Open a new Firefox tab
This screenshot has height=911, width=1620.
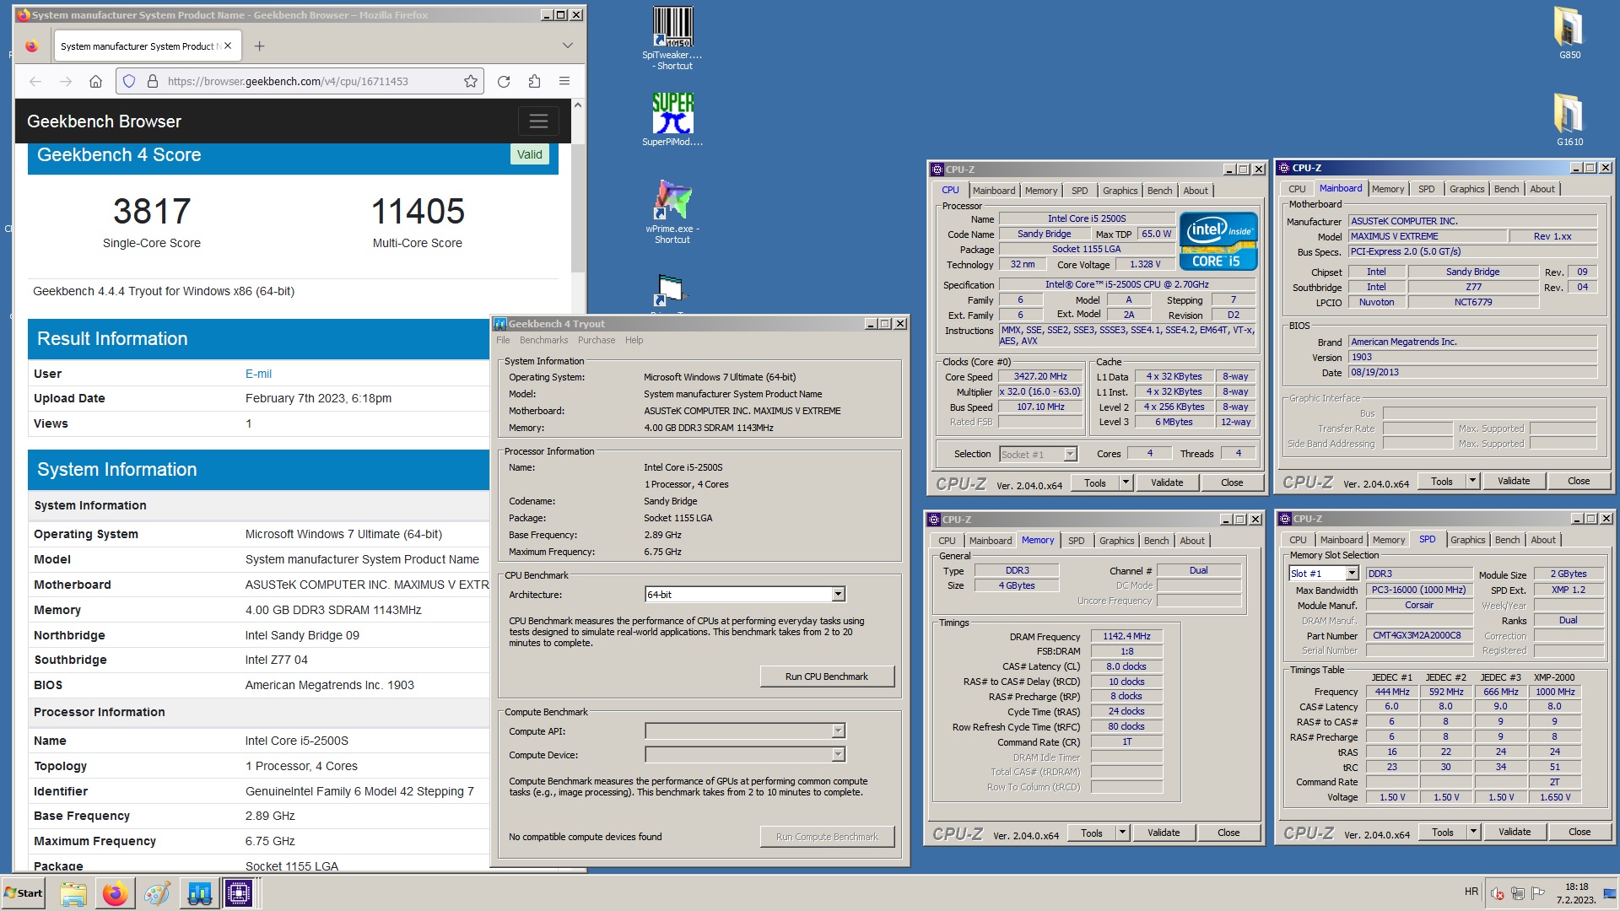coord(260,46)
